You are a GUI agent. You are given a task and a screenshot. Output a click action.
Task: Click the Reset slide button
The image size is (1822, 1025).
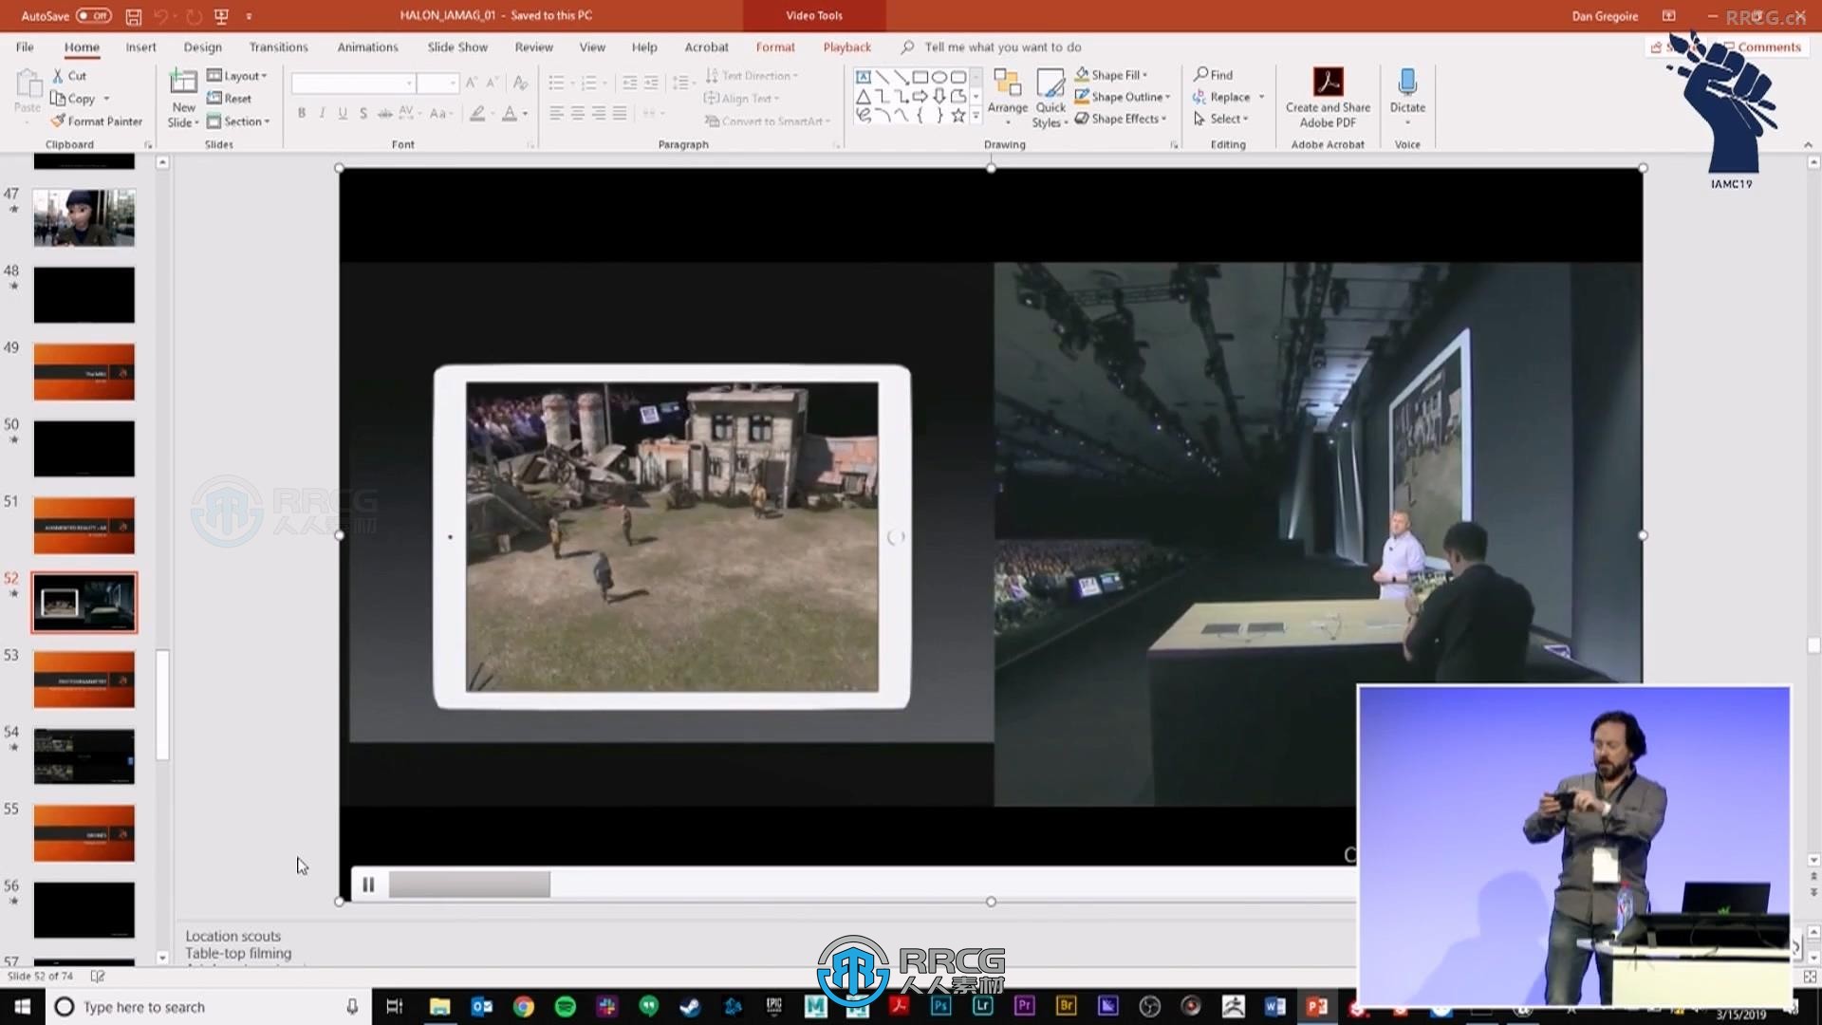(x=229, y=98)
